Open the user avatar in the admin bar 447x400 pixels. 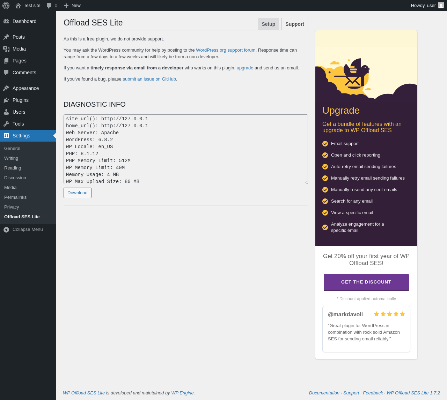[441, 5]
